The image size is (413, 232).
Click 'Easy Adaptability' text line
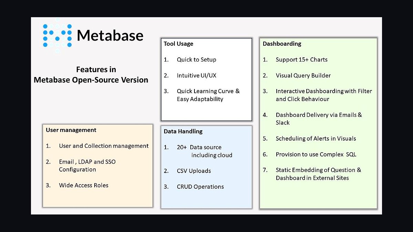[x=200, y=99]
